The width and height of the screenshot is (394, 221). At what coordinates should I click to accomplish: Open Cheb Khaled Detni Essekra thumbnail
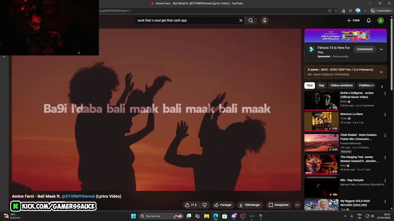[x=321, y=143]
